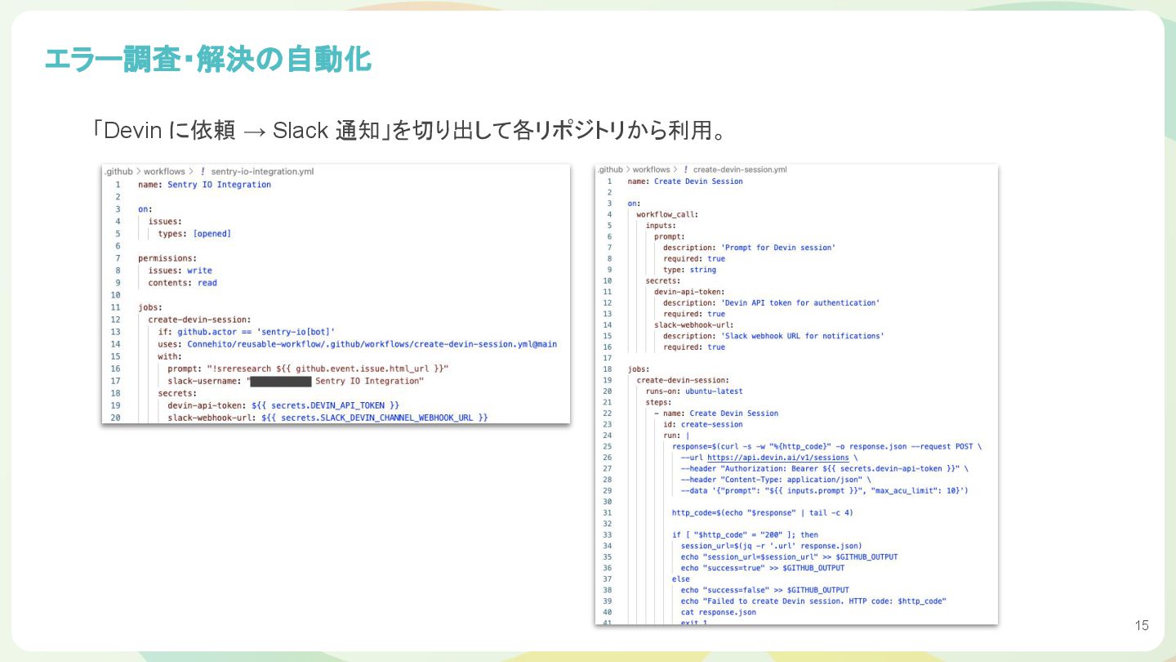Click the 'echo "success=false"' line
1176x662 pixels.
click(765, 590)
